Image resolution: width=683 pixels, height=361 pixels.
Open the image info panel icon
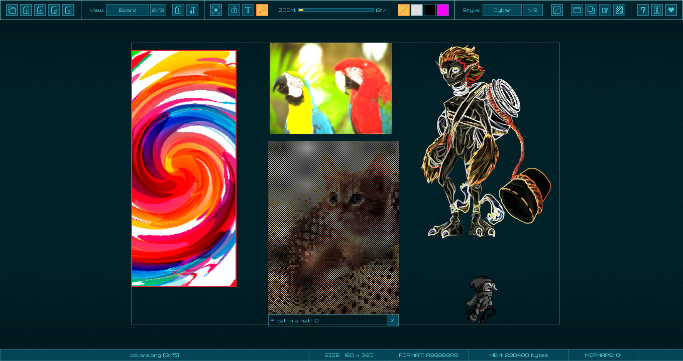point(178,10)
